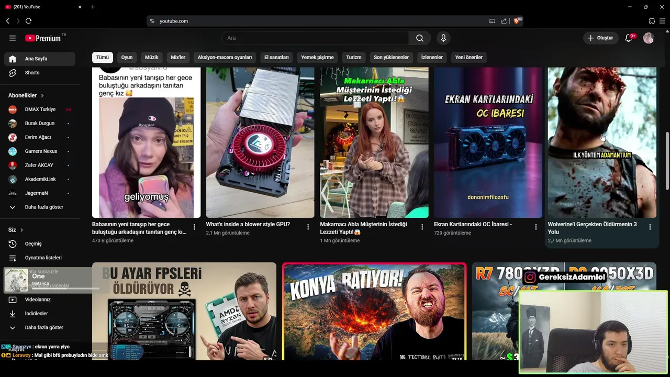This screenshot has width=670, height=377.
Task: Click title What's inside a blower style GPU?
Action: tap(248, 224)
